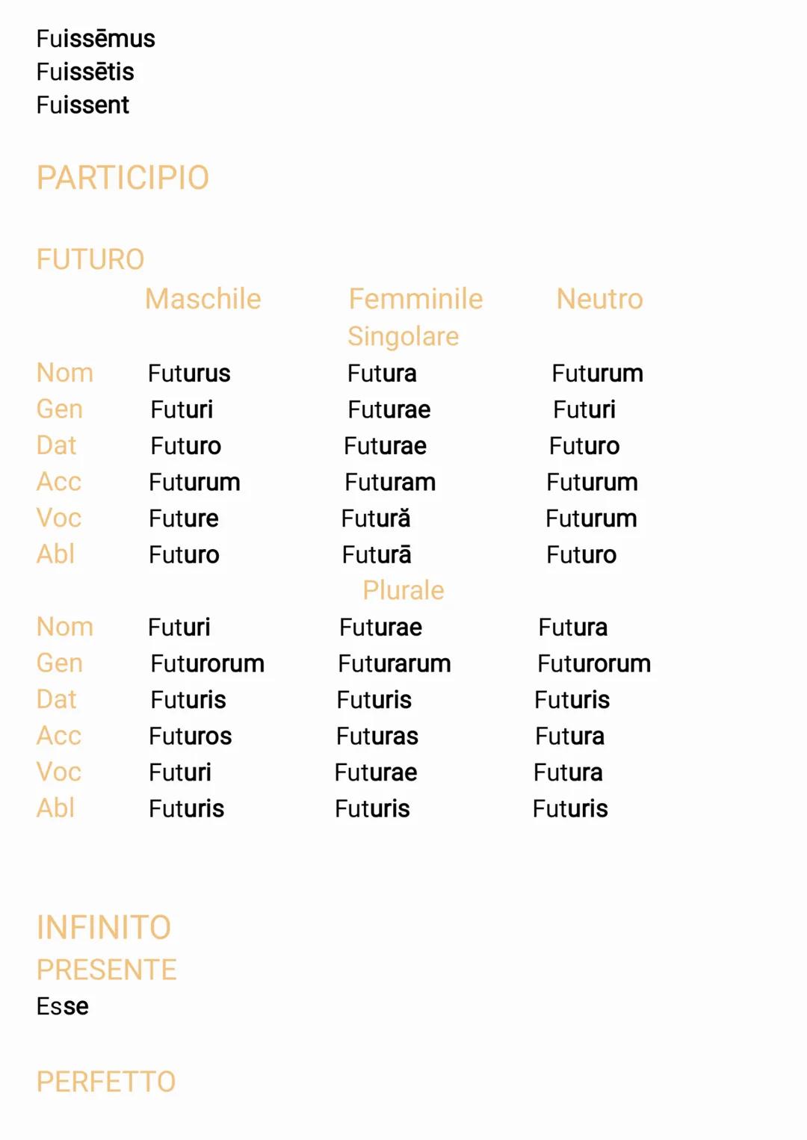Select the masculine nominative form Futurus
807x1140 pixels.
189,373
